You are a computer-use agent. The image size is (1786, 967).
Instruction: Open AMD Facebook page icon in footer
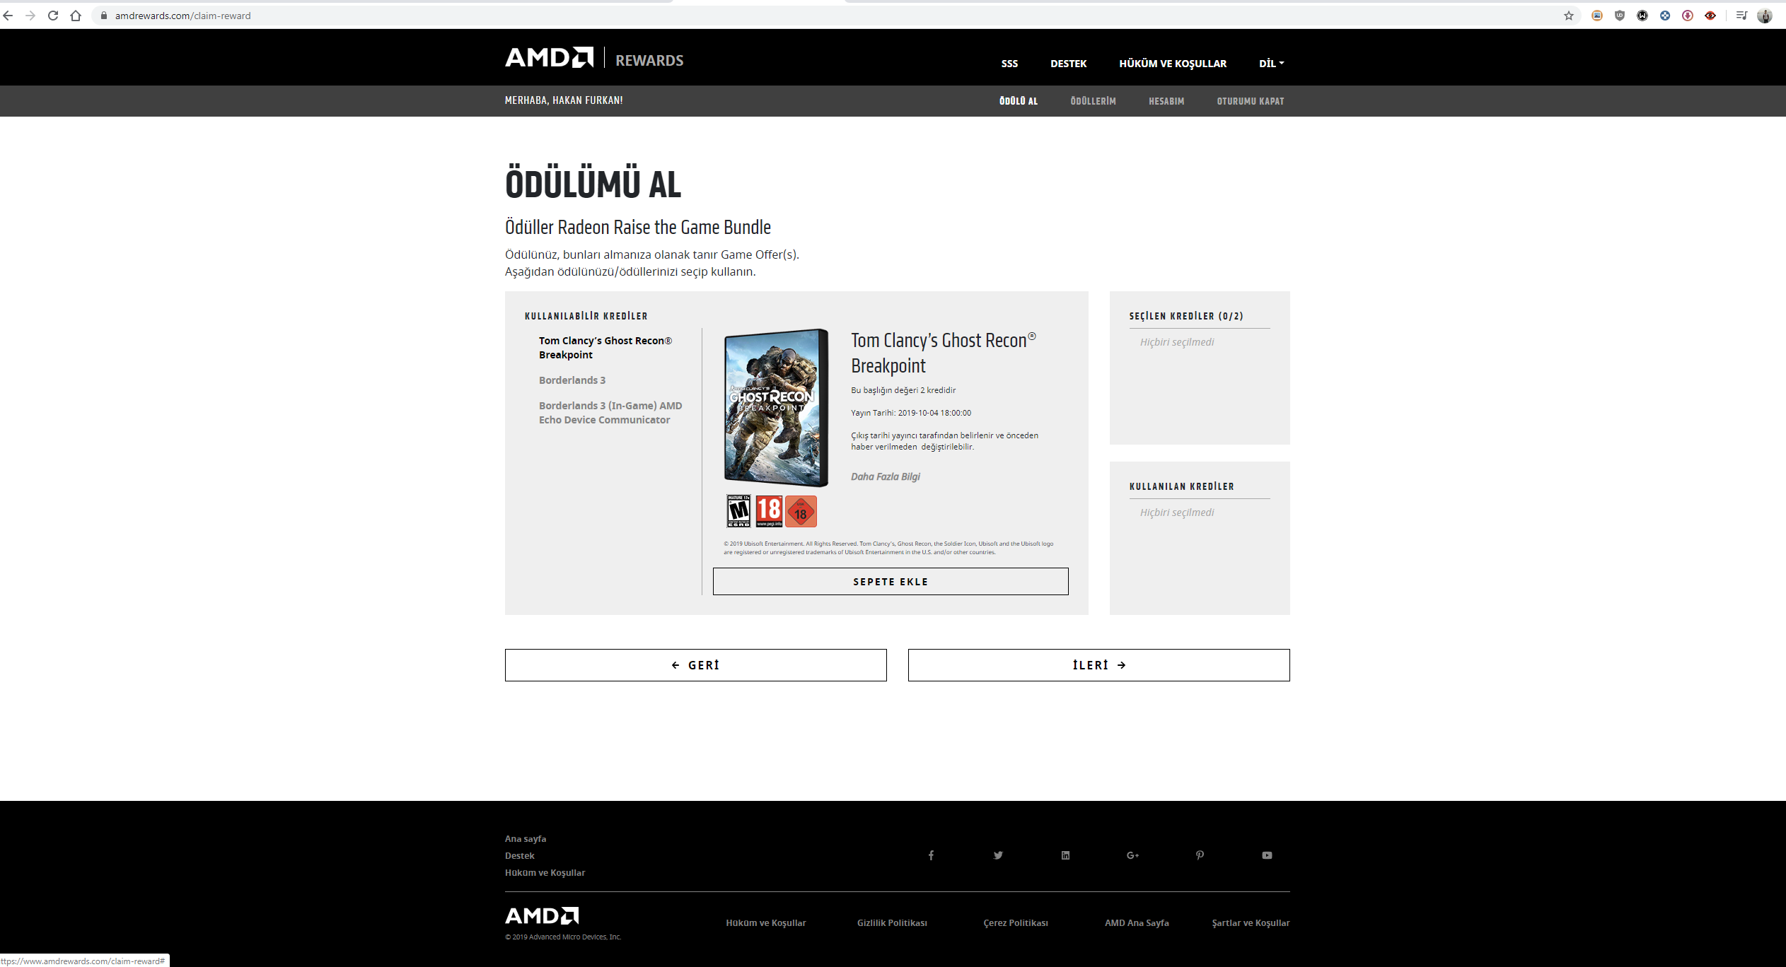pyautogui.click(x=931, y=855)
